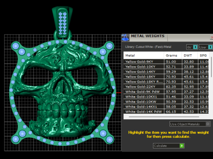The width and height of the screenshot is (213, 159).
Task: Close the Metal Weights panel
Action: pyautogui.click(x=212, y=38)
